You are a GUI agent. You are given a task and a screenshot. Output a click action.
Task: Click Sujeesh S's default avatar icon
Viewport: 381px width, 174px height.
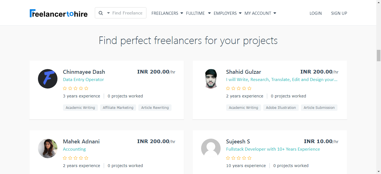(x=211, y=148)
